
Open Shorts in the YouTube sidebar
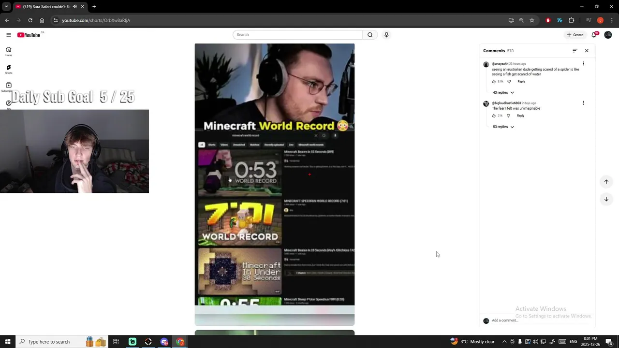coord(8,69)
